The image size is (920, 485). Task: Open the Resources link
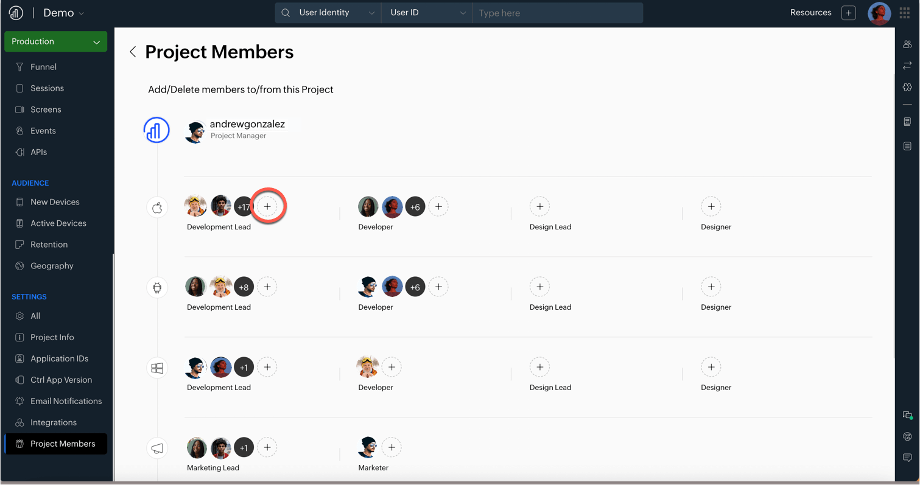(x=810, y=13)
